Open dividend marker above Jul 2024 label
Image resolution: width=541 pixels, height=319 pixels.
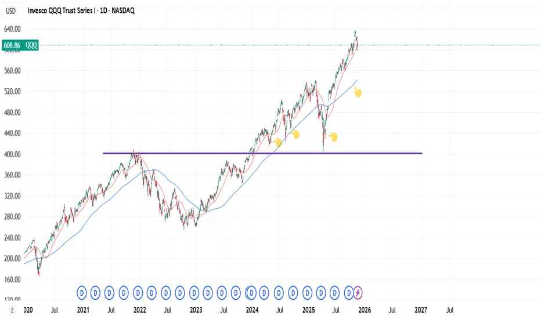(x=279, y=293)
